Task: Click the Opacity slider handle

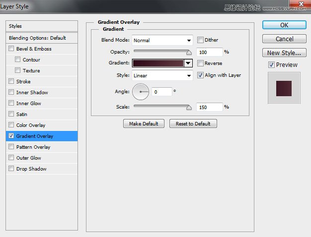Action: click(x=189, y=53)
